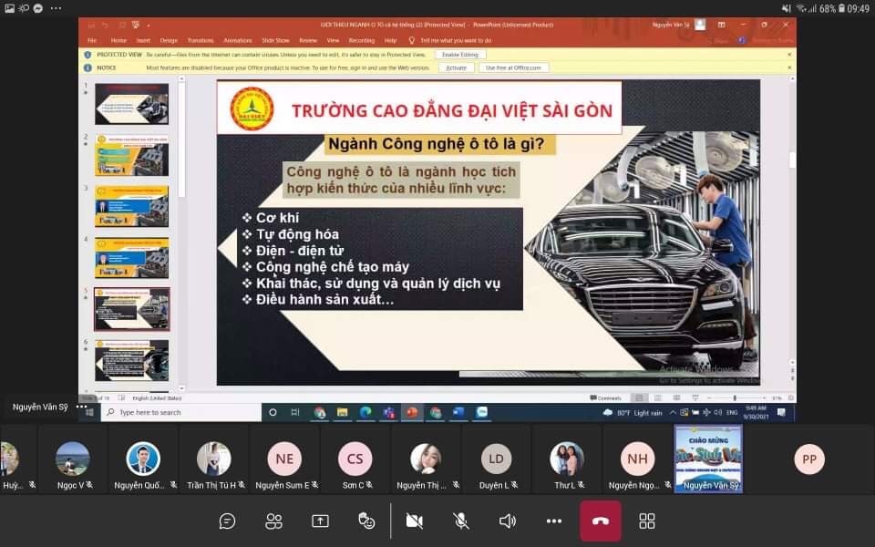Select slide 1 thumbnail
Viewport: 875px width, 547px height.
tap(131, 104)
